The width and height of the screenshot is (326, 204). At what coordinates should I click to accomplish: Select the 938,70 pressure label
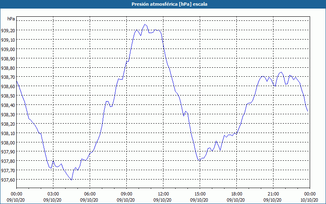8,77
